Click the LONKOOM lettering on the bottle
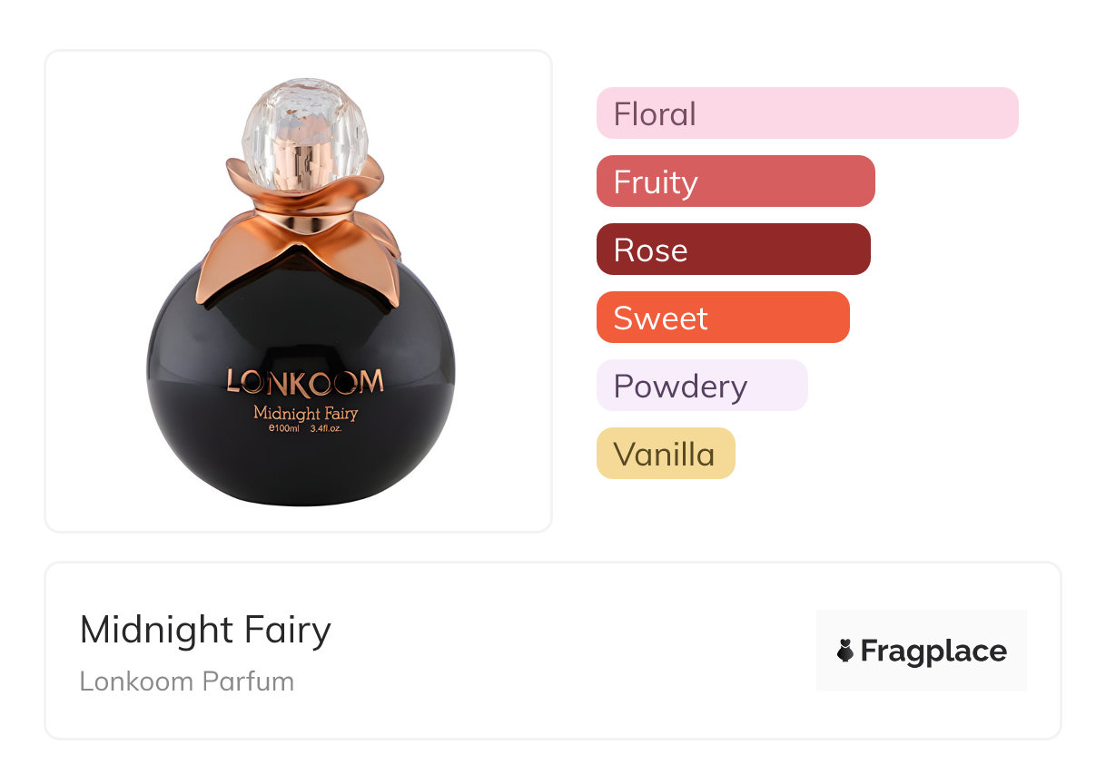 (305, 381)
